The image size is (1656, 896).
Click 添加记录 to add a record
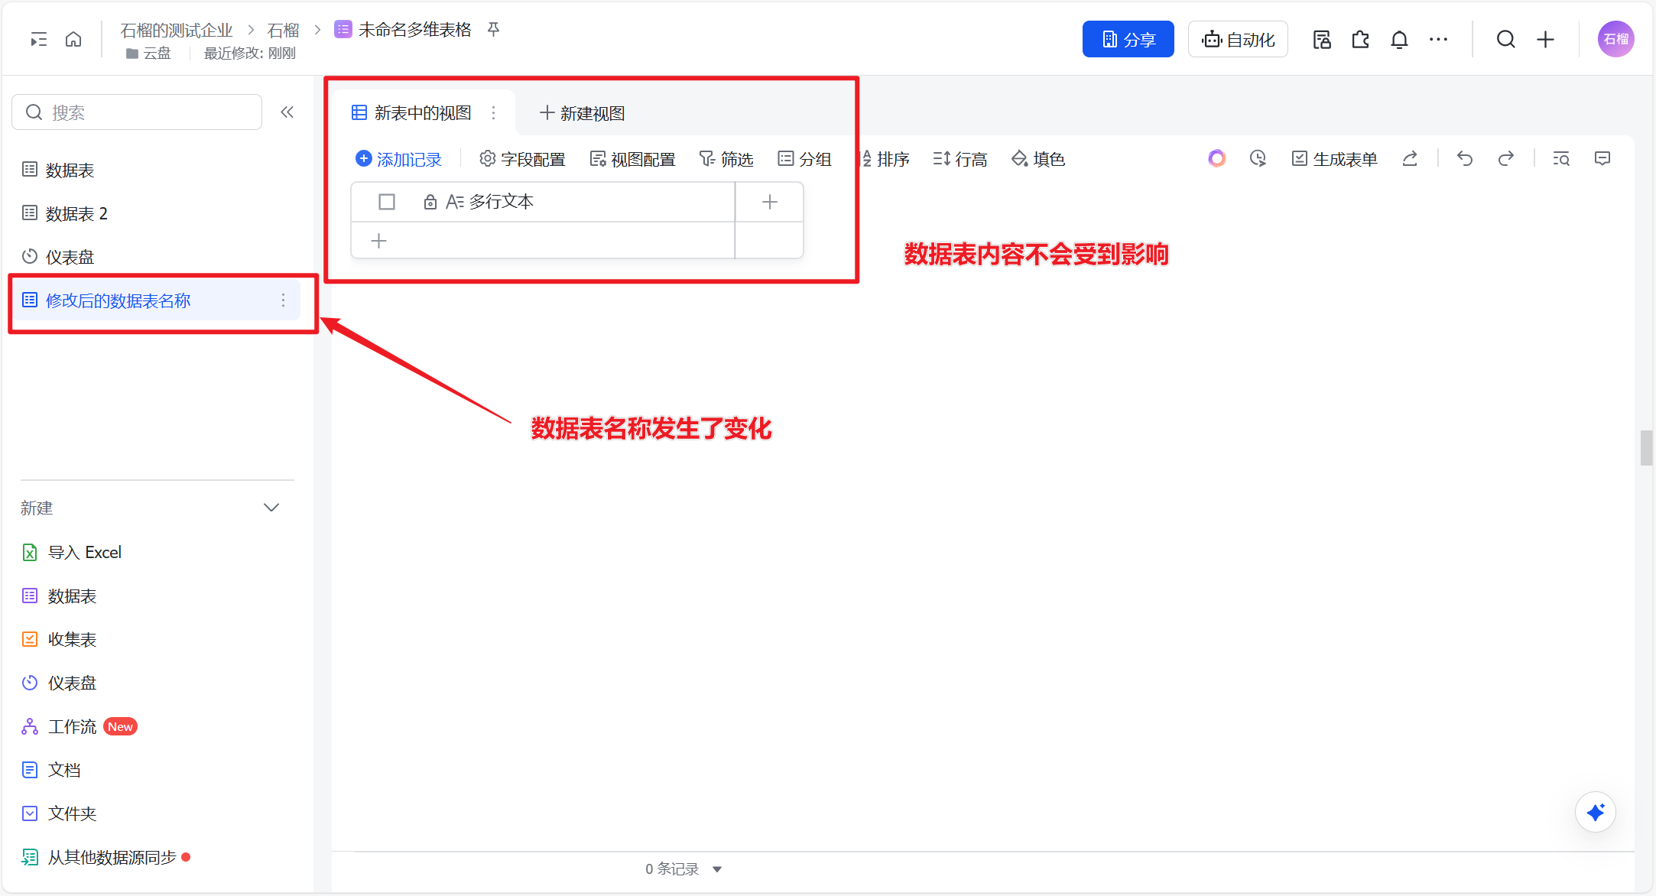pyautogui.click(x=399, y=159)
